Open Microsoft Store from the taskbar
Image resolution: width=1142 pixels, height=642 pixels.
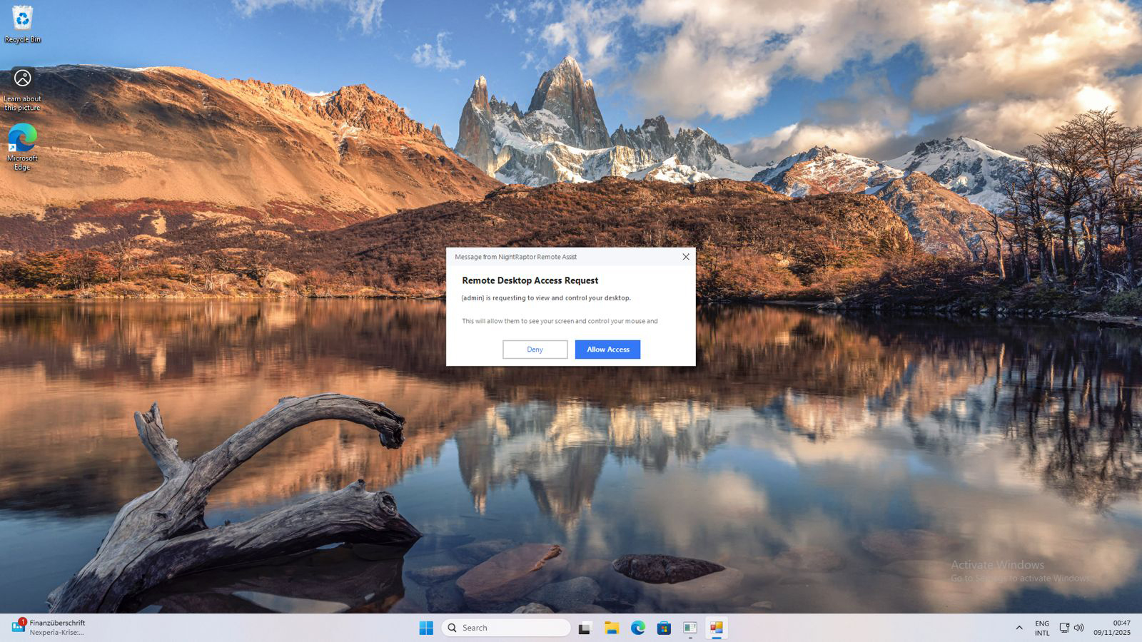coord(664,628)
